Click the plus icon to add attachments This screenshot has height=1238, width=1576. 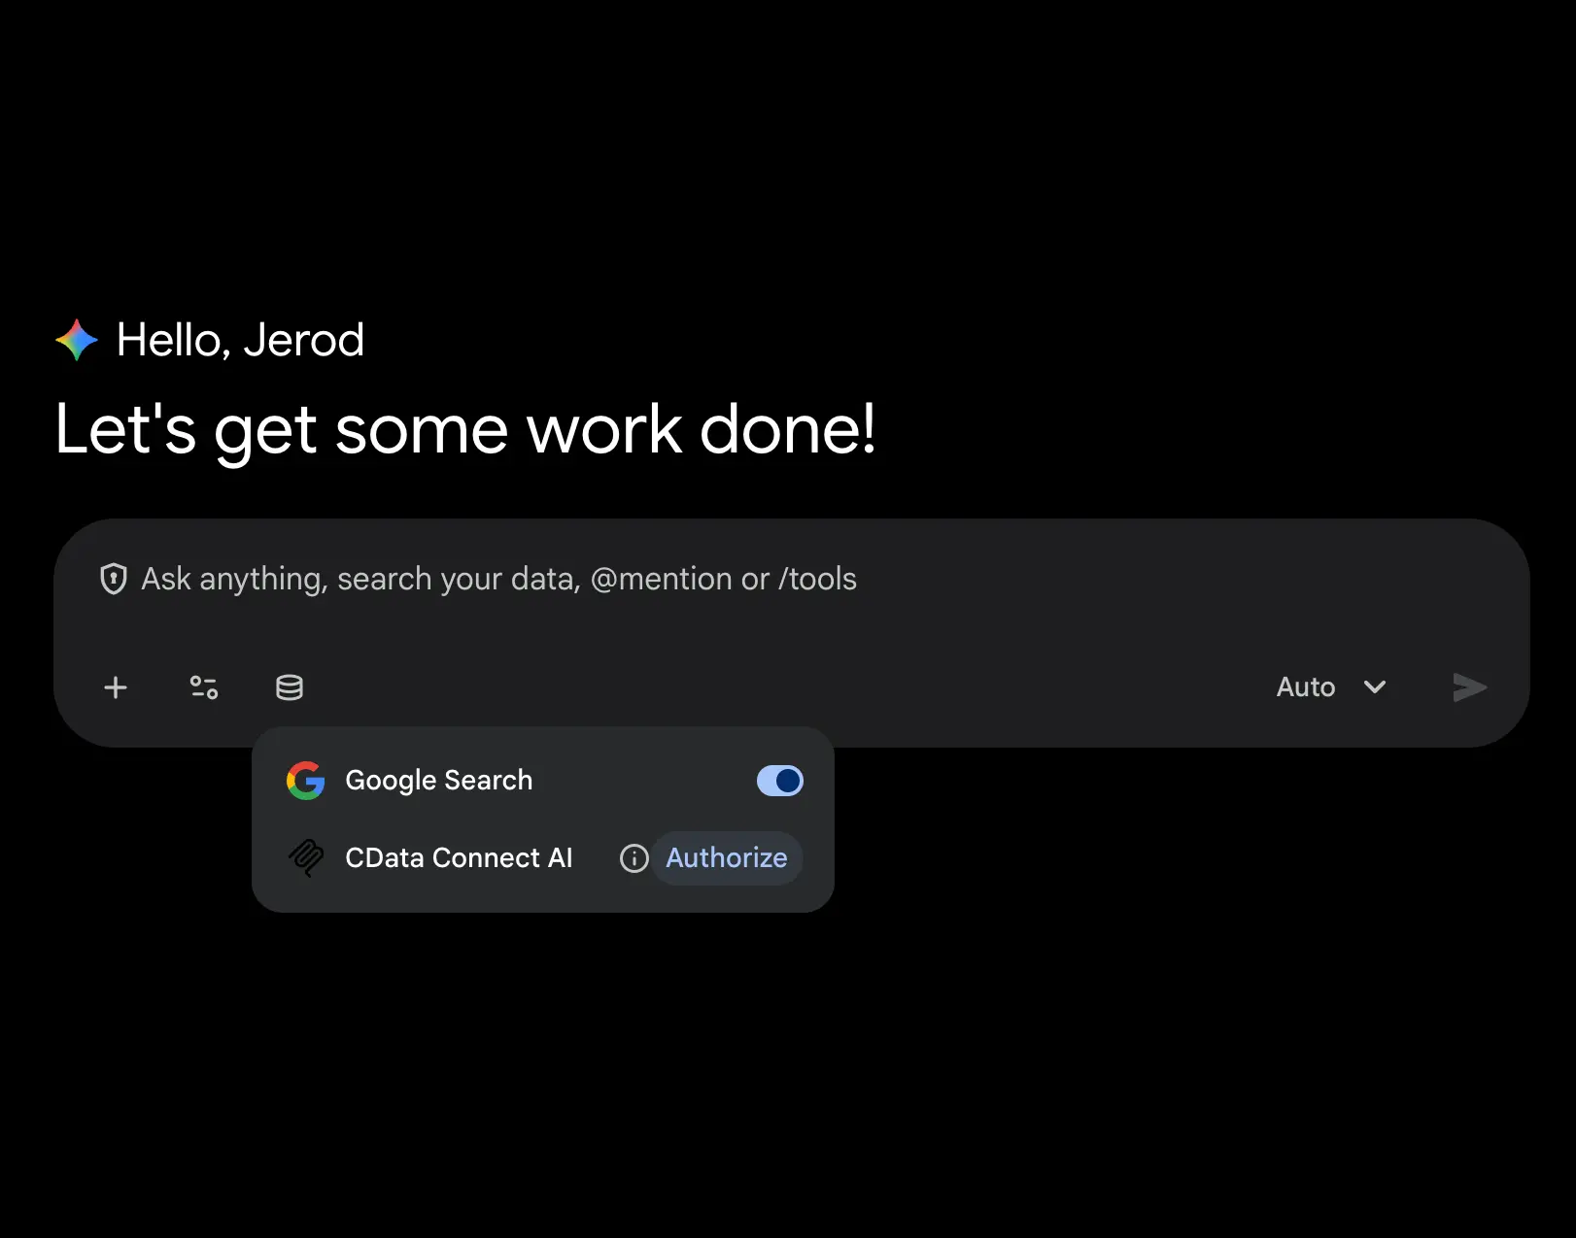pos(116,687)
